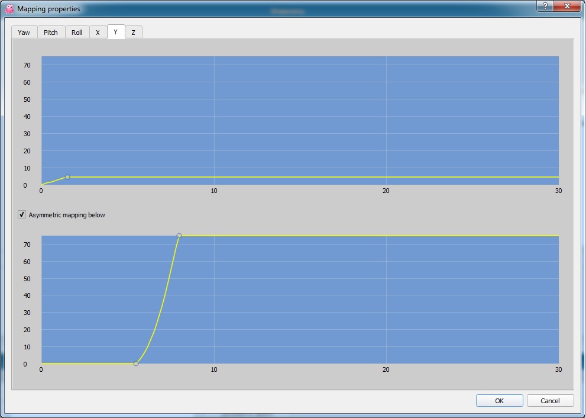Image resolution: width=586 pixels, height=418 pixels.
Task: Select the control point on upper curve
Action: (67, 177)
